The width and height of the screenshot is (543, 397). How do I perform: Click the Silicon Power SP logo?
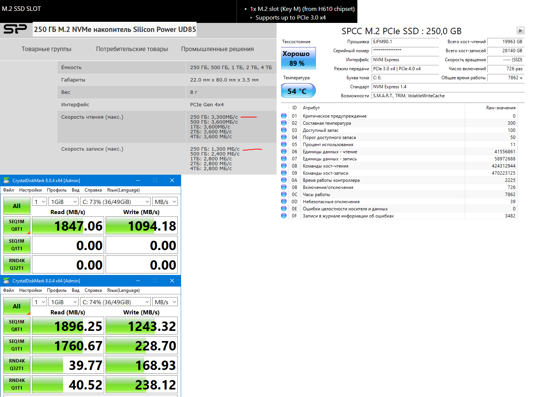(15, 29)
